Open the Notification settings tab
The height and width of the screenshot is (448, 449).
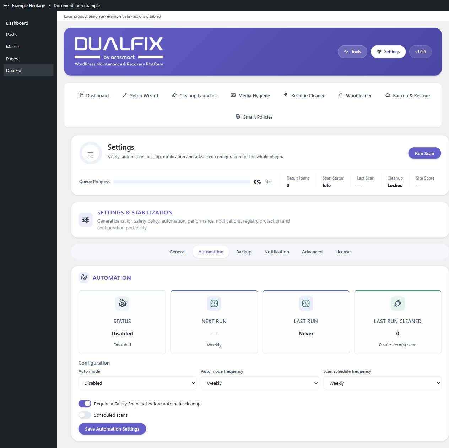tap(277, 252)
